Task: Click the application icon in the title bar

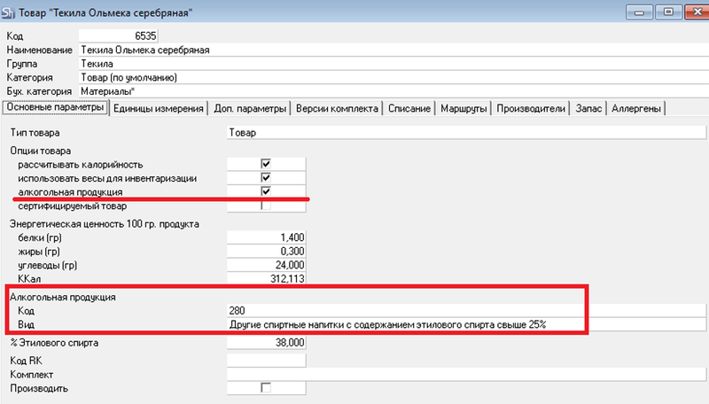Action: pos(8,12)
